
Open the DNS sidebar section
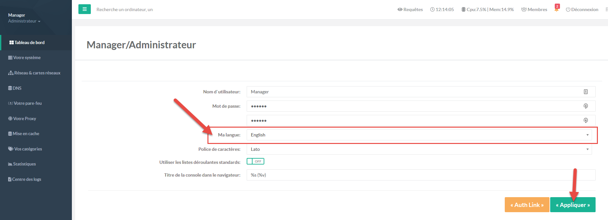pos(17,88)
